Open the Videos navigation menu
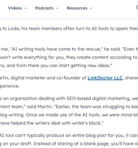This screenshot has height=148, width=138. pyautogui.click(x=15, y=8)
